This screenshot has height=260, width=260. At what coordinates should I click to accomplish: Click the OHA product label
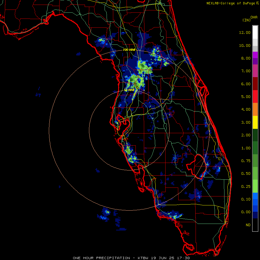point(254,17)
